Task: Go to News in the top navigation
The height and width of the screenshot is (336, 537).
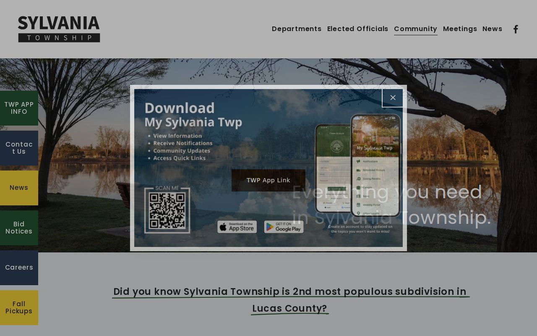Action: click(x=492, y=29)
